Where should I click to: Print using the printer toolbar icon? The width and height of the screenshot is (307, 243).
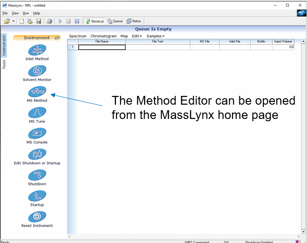(x=49, y=21)
